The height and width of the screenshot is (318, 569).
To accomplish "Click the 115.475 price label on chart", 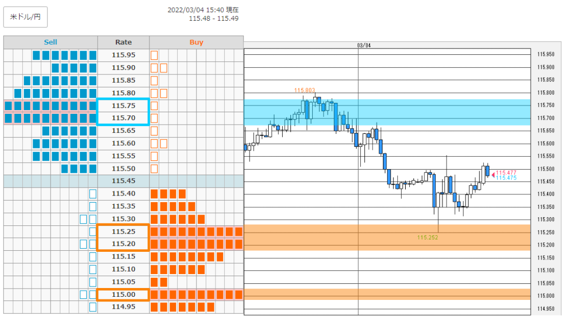I will pyautogui.click(x=506, y=178).
